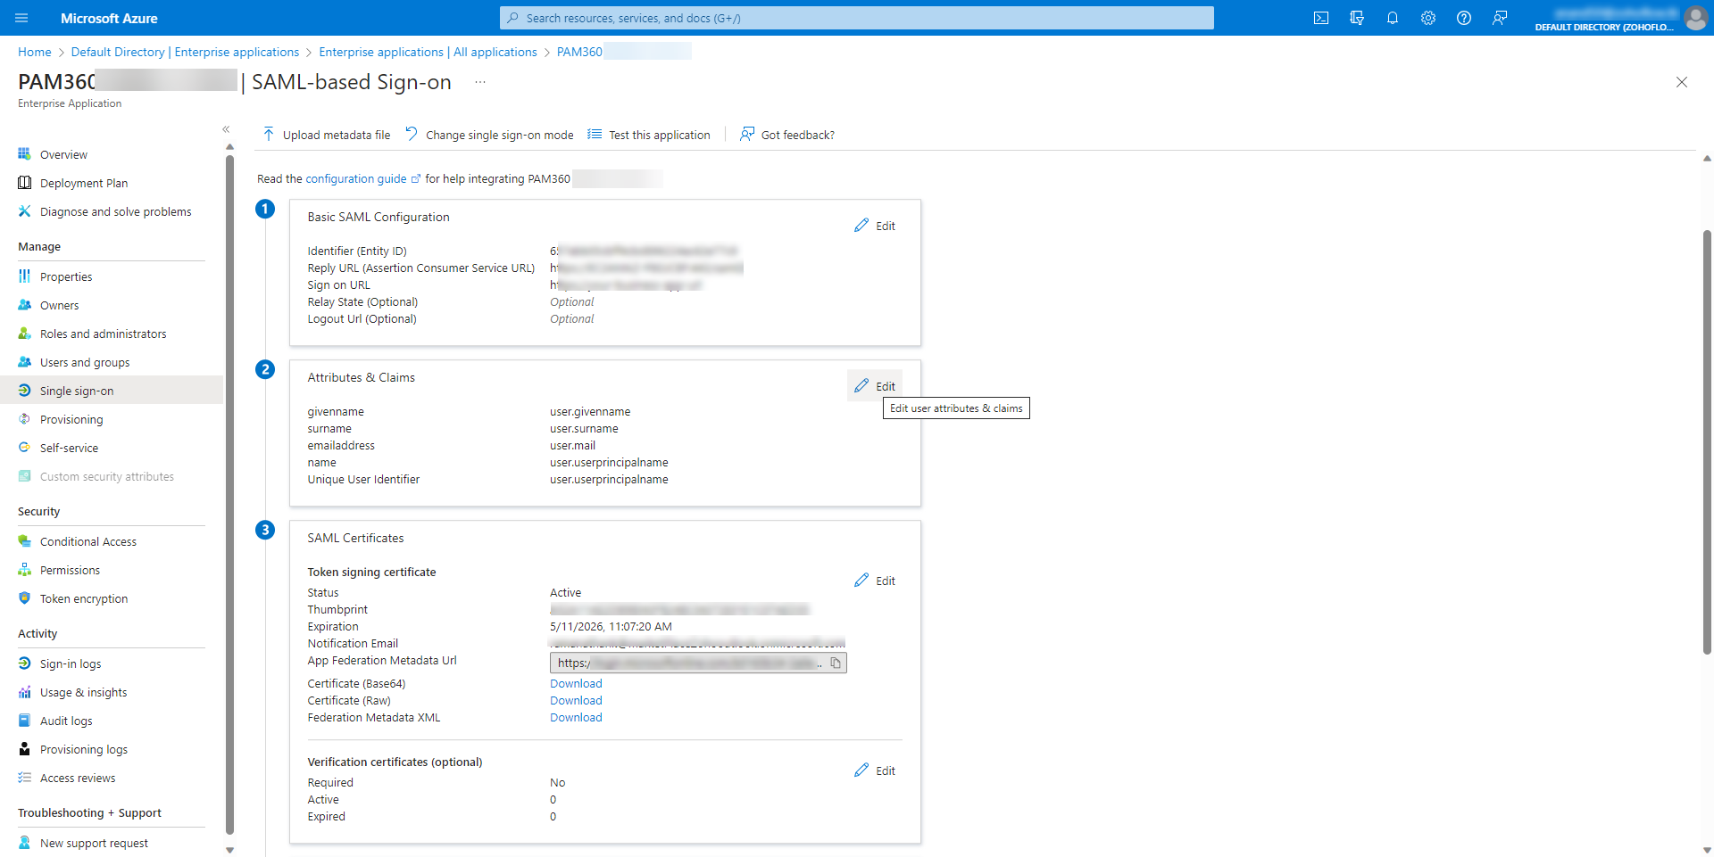The image size is (1714, 857).
Task: Click the side menu scrollbar down arrow
Action: tap(229, 850)
